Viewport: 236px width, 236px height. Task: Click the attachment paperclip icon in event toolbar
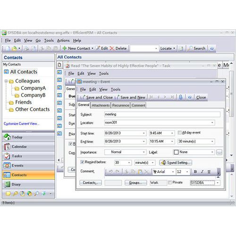click(x=181, y=97)
